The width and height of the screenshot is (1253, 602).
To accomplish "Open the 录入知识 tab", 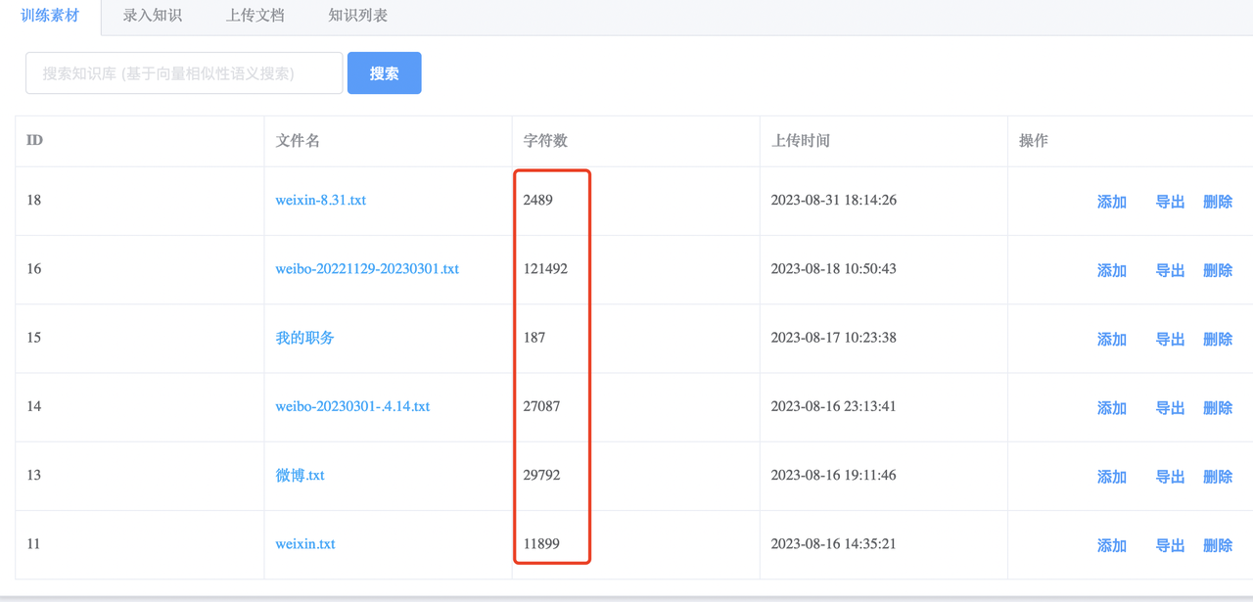I will (152, 16).
